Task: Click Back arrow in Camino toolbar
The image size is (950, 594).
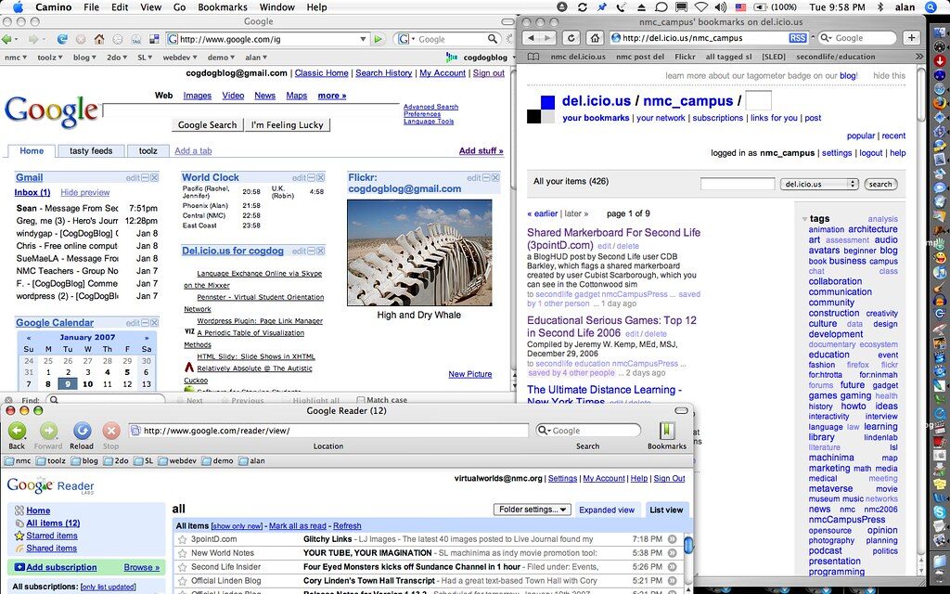Action: pyautogui.click(x=7, y=39)
